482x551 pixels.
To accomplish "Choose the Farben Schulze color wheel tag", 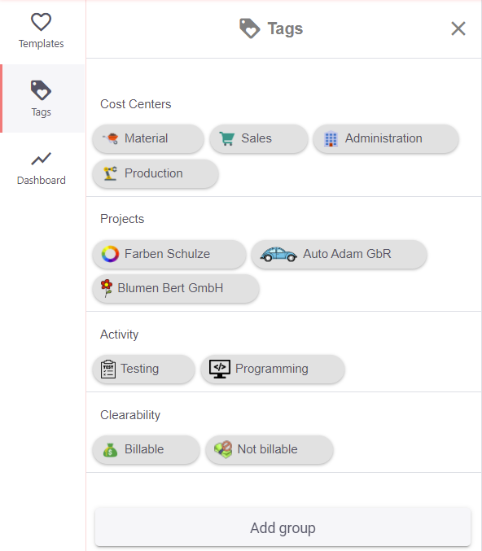I will coord(169,254).
